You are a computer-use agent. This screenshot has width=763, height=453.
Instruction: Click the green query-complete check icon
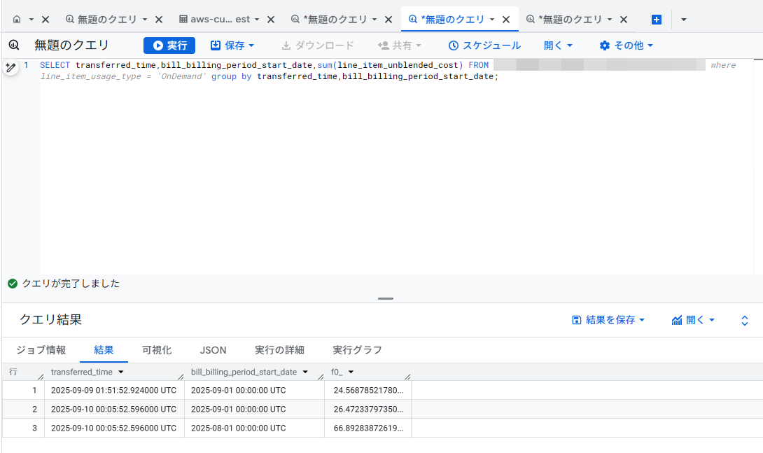tap(13, 284)
